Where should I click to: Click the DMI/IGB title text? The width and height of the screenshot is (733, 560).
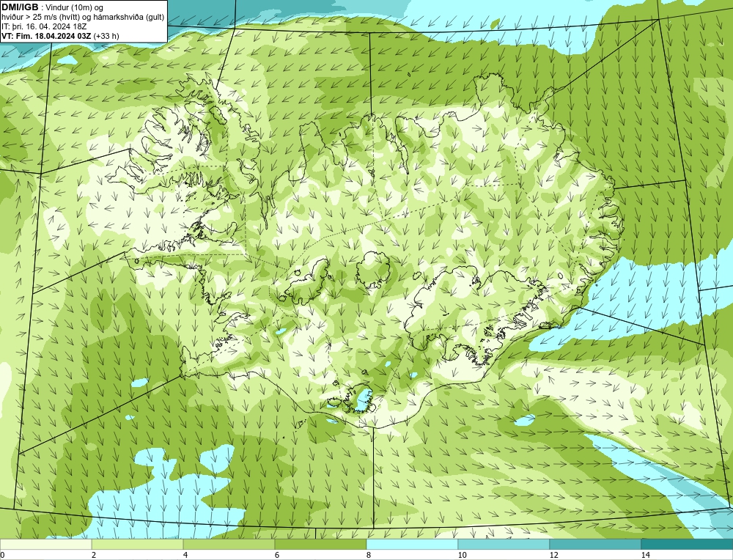tap(21, 7)
